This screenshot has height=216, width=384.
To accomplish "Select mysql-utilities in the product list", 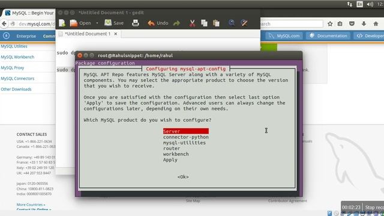I will (x=184, y=143).
